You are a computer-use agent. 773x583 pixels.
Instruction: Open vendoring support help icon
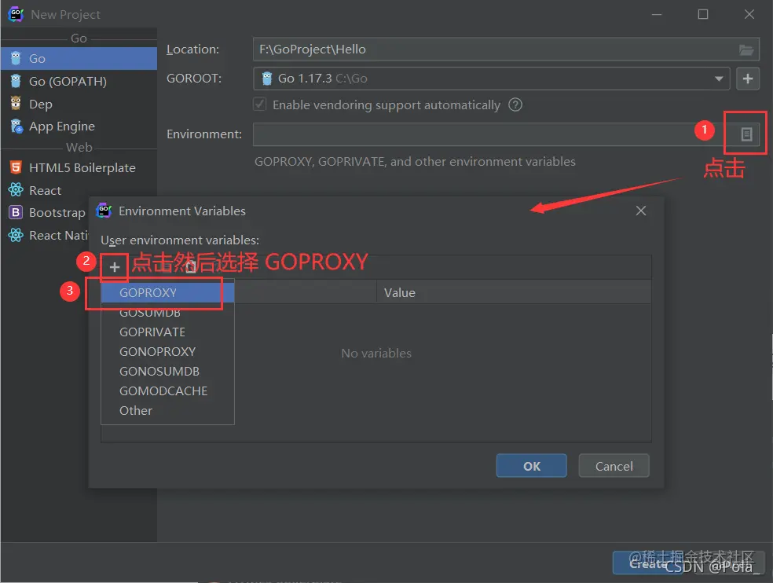pyautogui.click(x=515, y=104)
